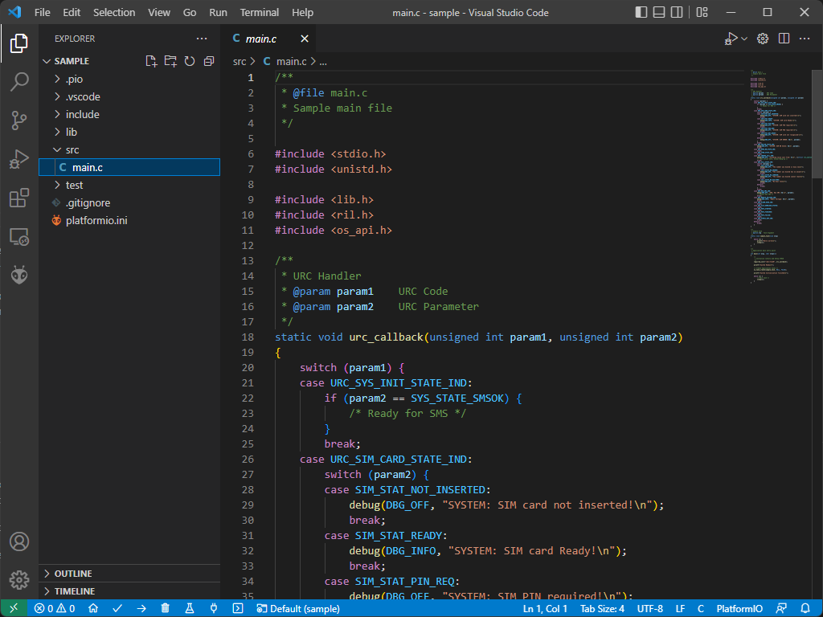Open platformio.ini file
The width and height of the screenshot is (823, 617).
point(129,220)
